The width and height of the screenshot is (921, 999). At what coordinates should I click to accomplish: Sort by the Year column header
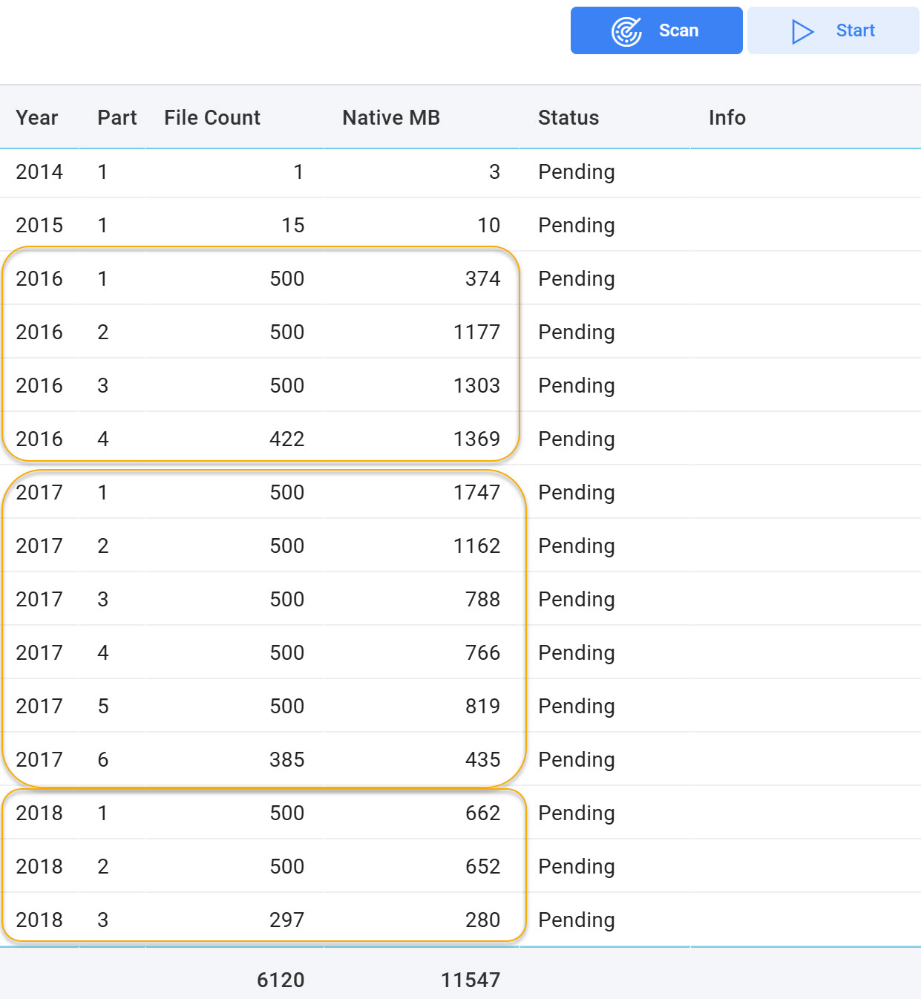point(37,117)
